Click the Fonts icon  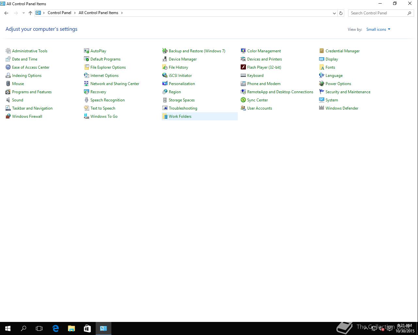322,67
